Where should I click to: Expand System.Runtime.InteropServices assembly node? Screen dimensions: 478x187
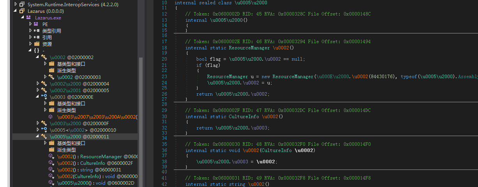click(x=16, y=4)
